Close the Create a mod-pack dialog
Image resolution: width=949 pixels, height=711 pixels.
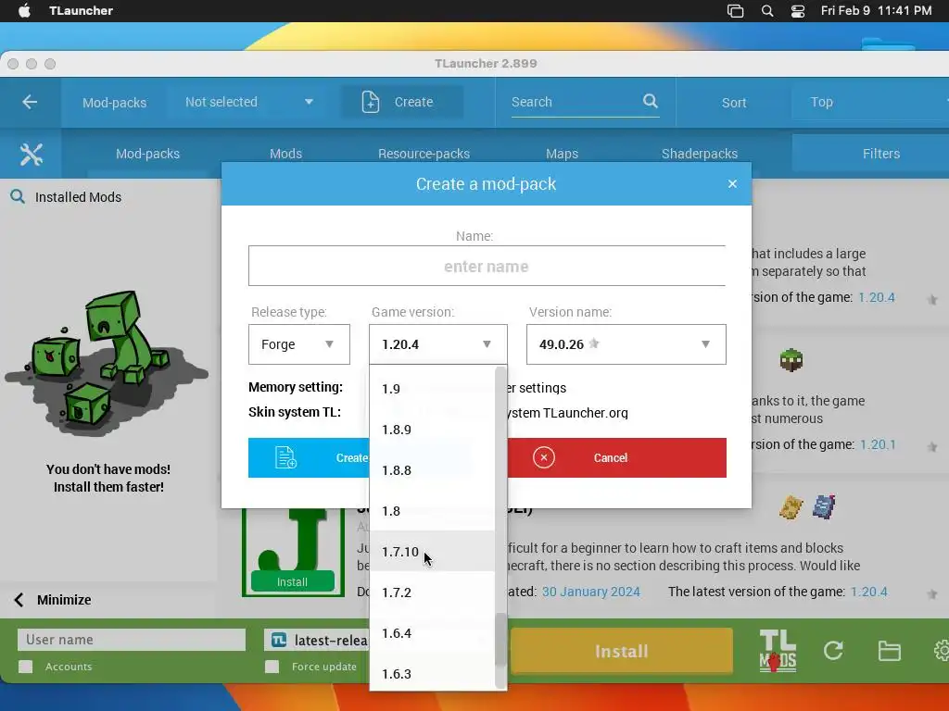(732, 184)
